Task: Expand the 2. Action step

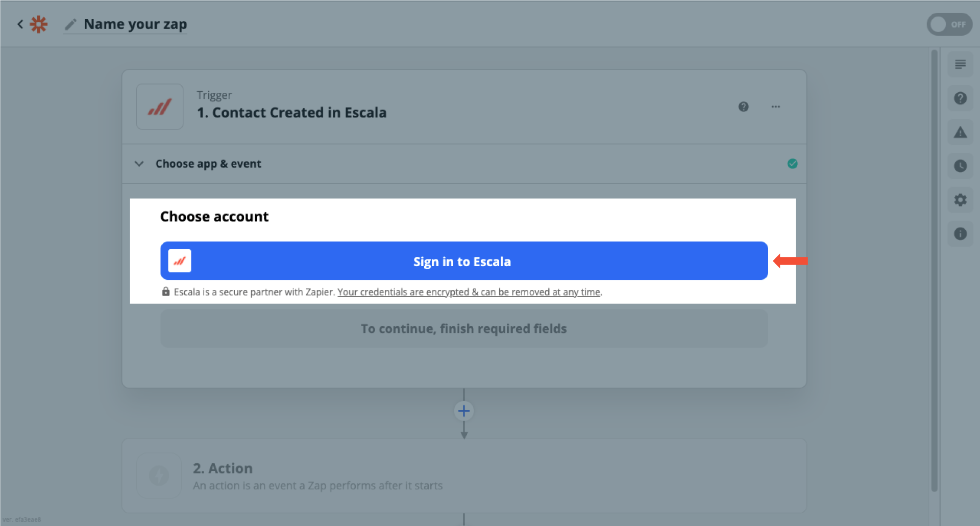Action: (x=464, y=475)
